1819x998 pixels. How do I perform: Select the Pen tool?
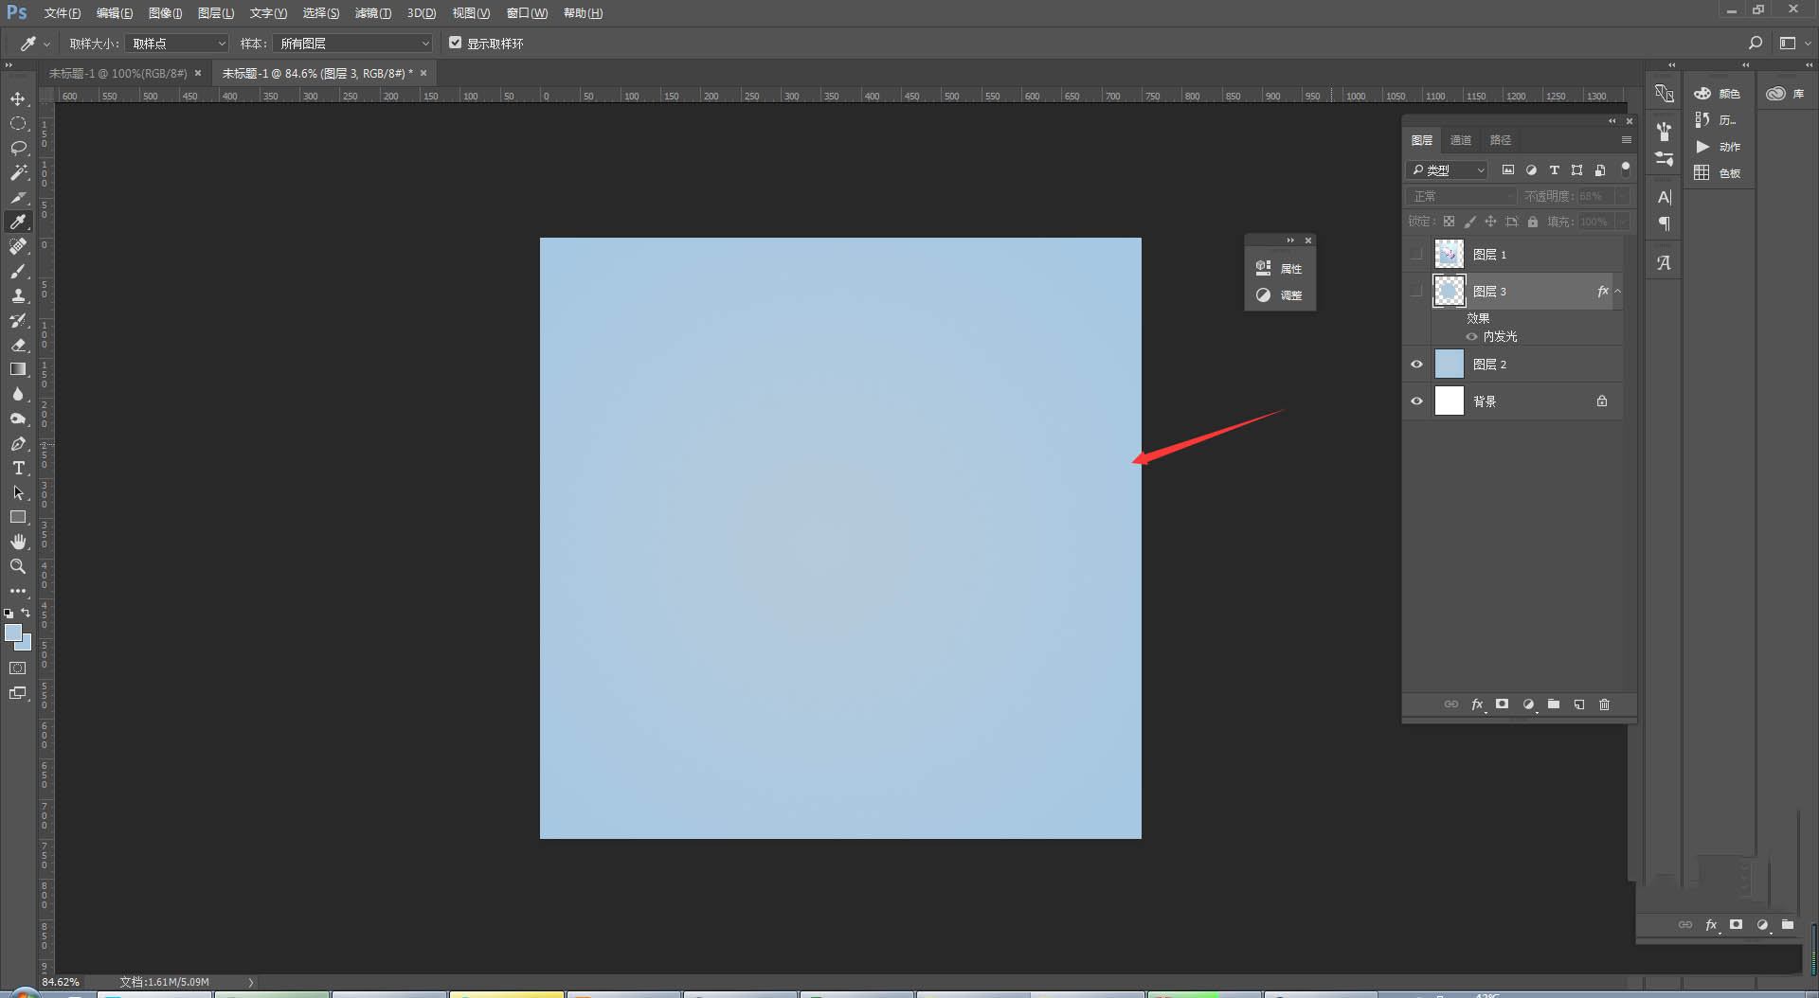18,443
